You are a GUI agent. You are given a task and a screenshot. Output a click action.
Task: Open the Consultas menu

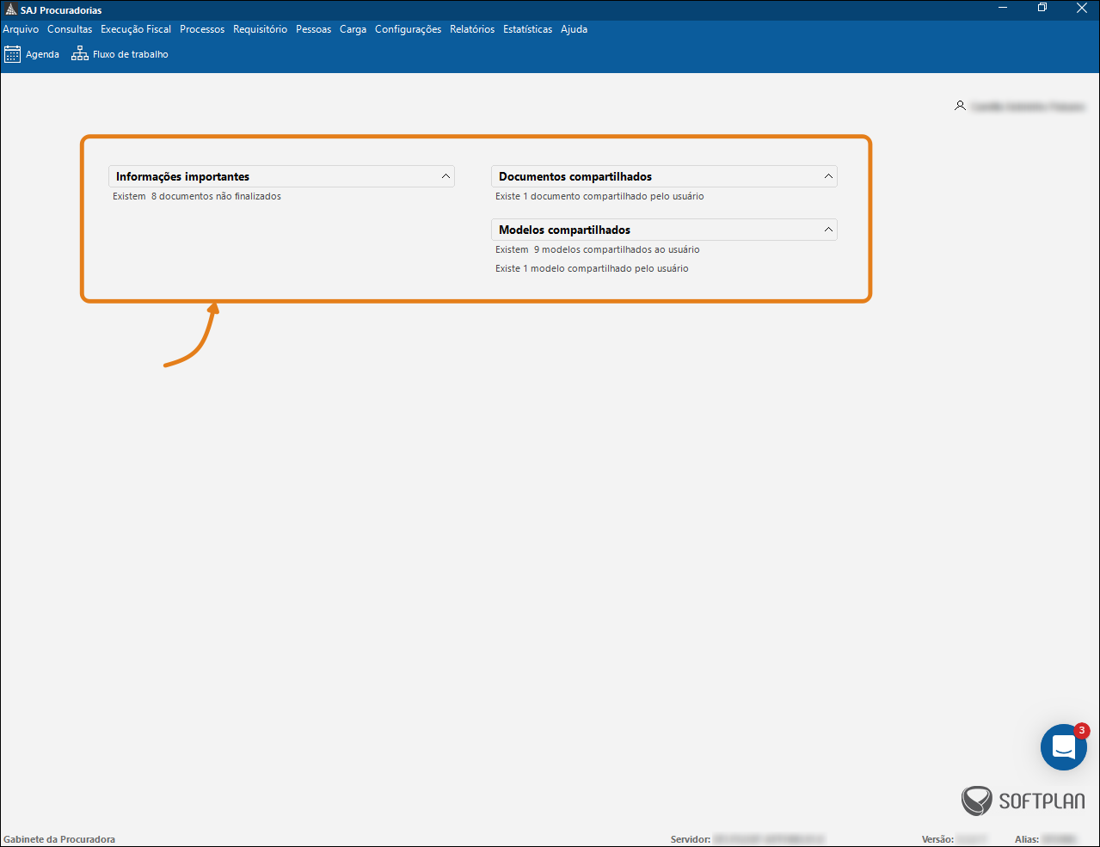tap(70, 29)
